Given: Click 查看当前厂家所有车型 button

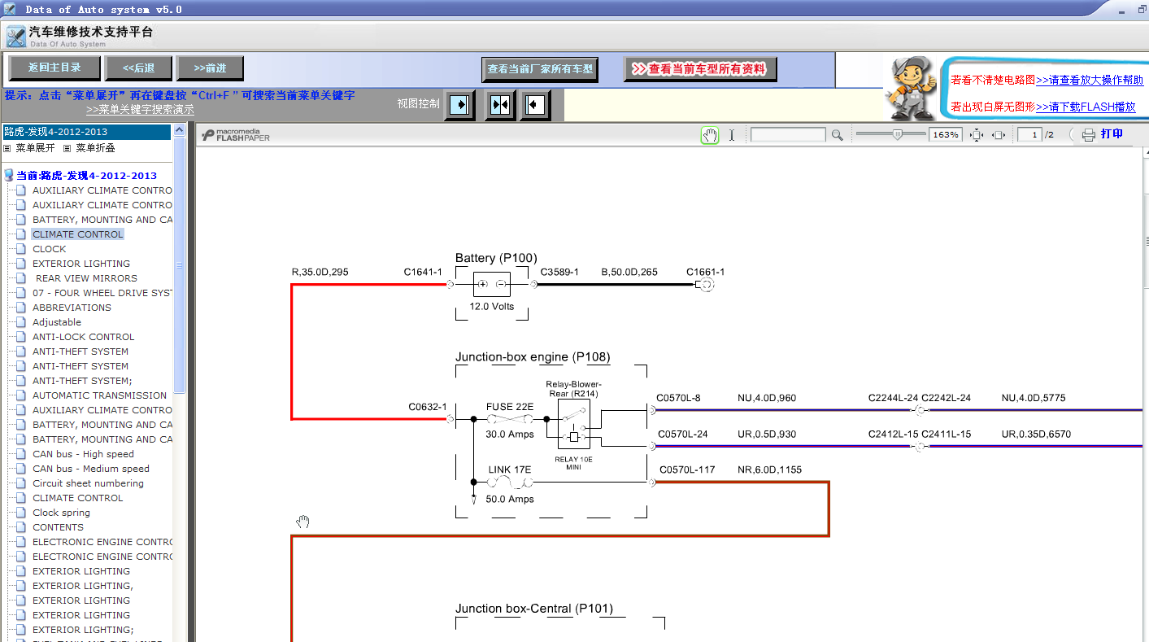Looking at the screenshot, I should (x=540, y=70).
